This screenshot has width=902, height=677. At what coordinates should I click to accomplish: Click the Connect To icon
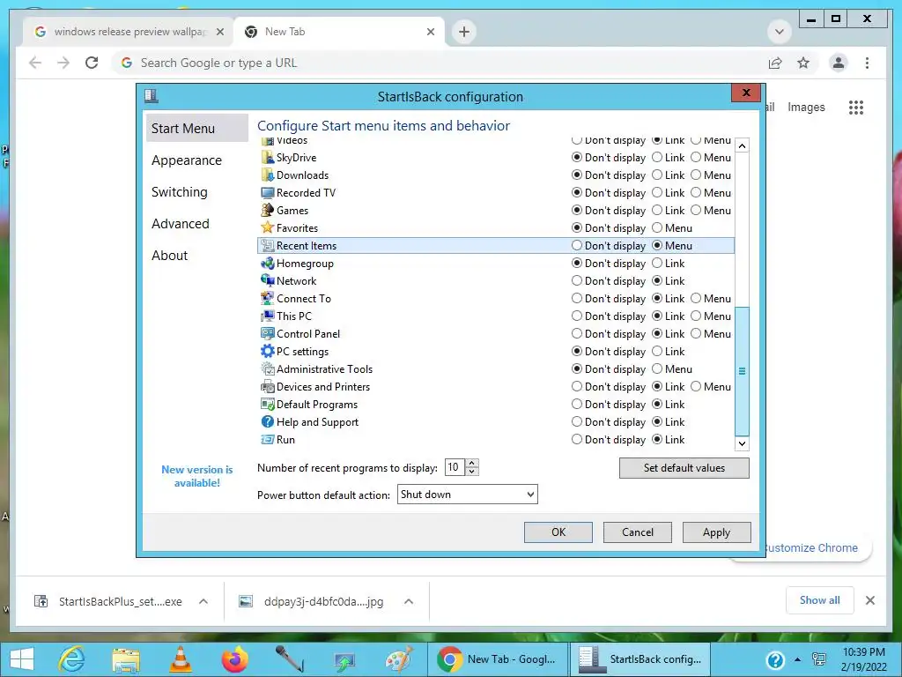(x=268, y=298)
